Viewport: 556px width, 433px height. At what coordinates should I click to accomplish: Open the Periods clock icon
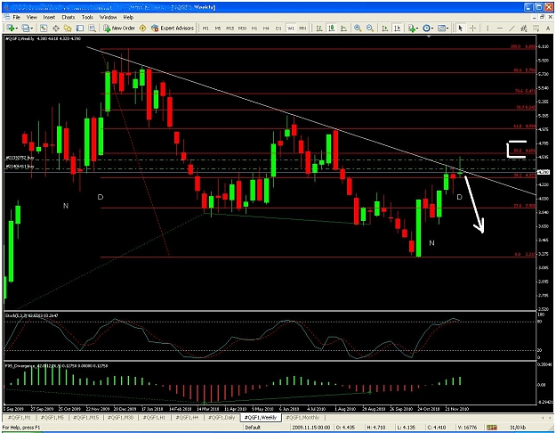(x=426, y=28)
